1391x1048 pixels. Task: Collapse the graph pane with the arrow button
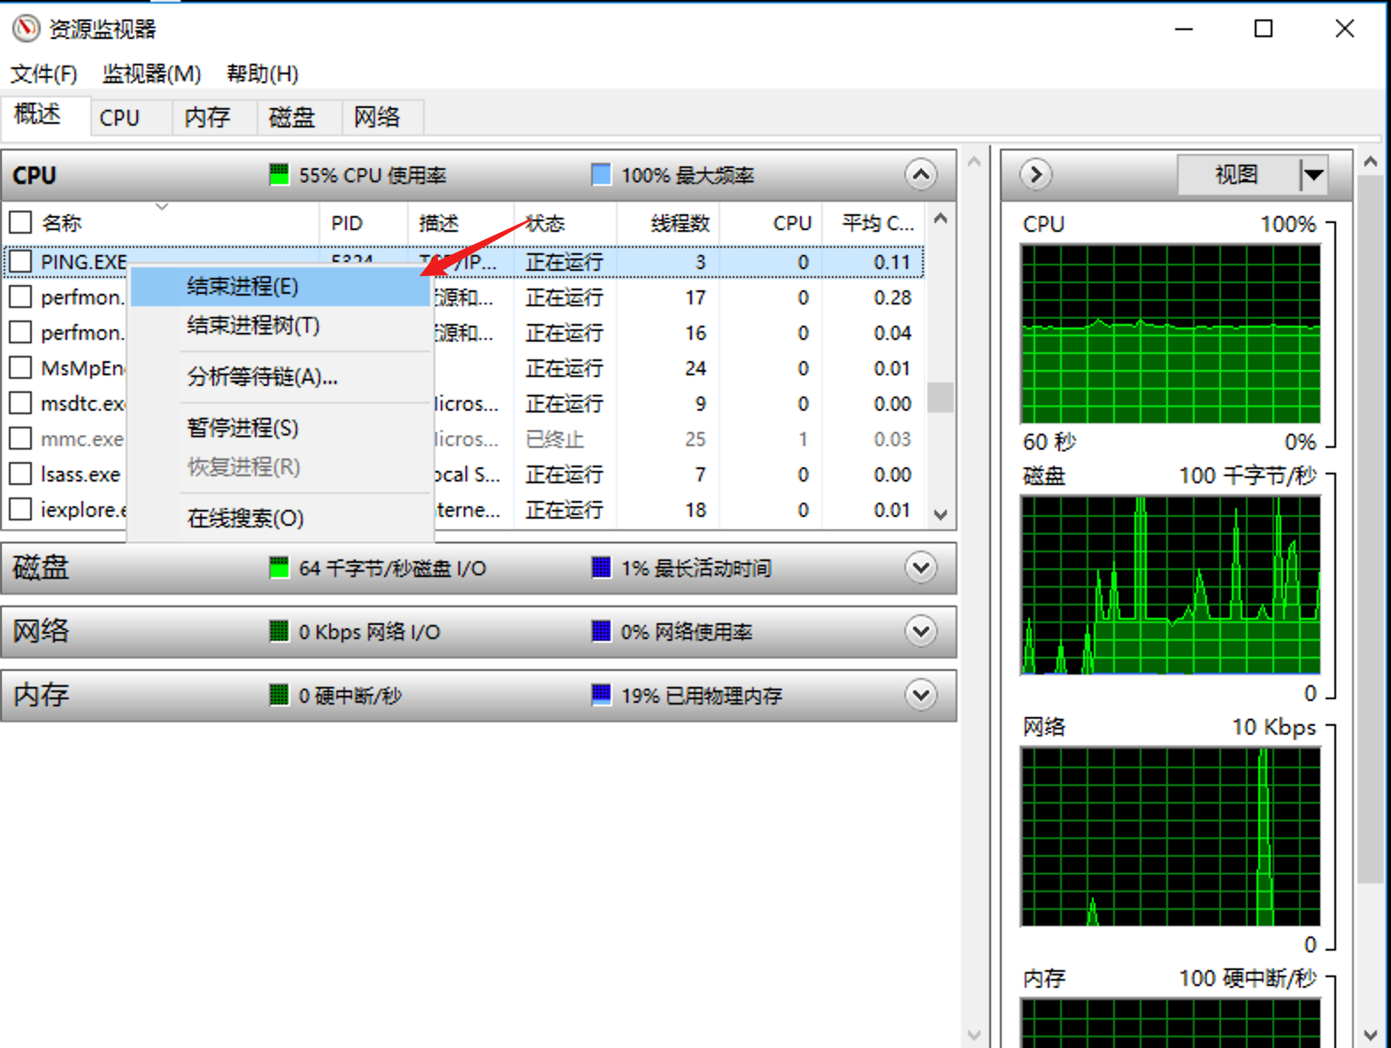tap(1036, 174)
